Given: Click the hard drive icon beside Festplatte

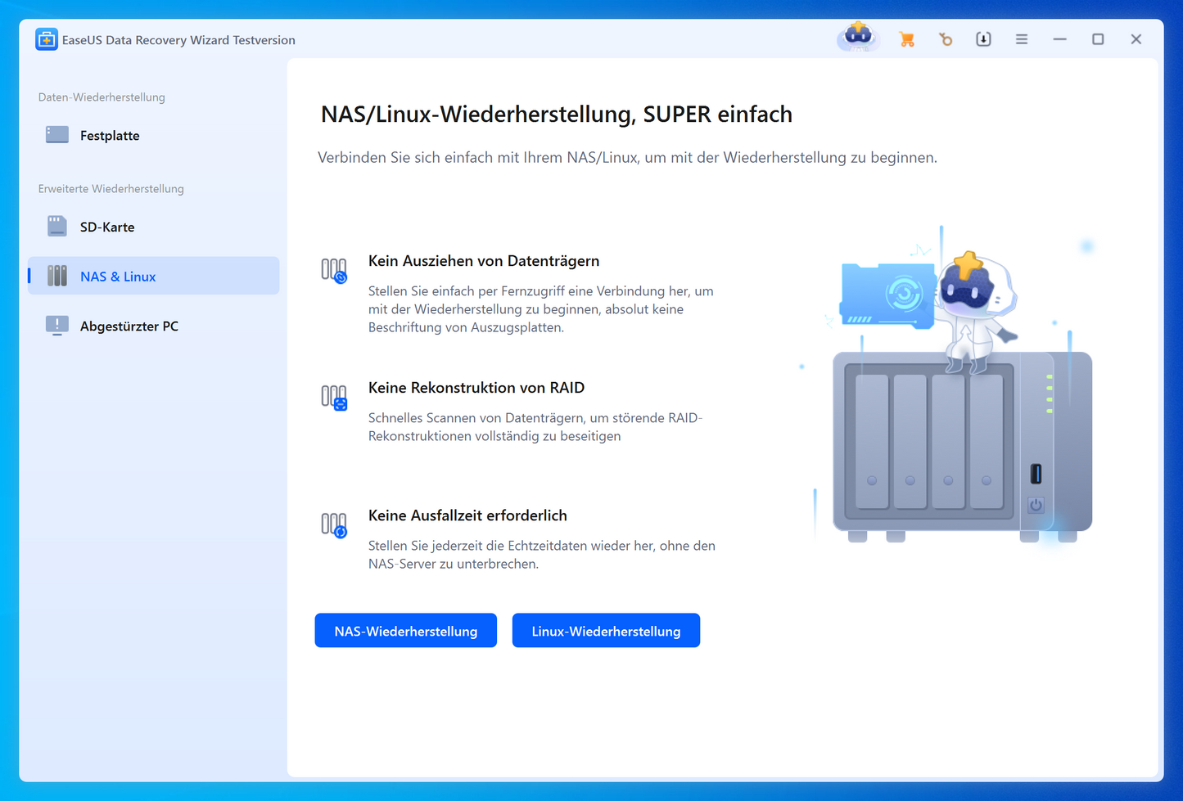Looking at the screenshot, I should 57,135.
